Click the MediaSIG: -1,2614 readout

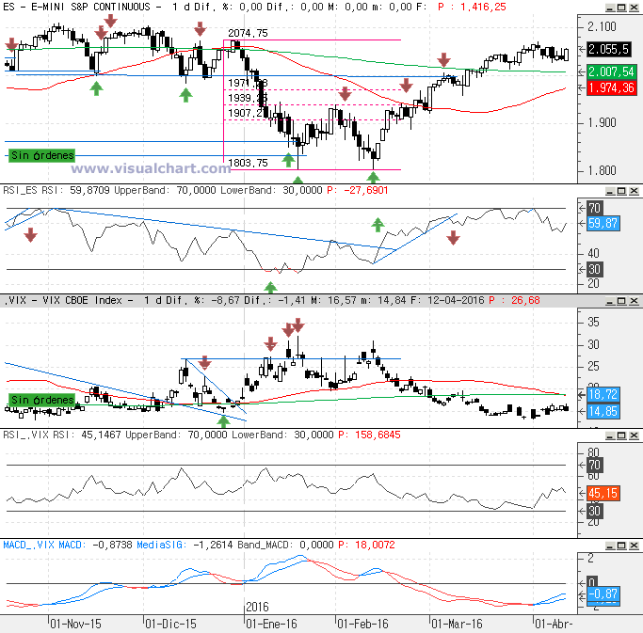tap(185, 545)
